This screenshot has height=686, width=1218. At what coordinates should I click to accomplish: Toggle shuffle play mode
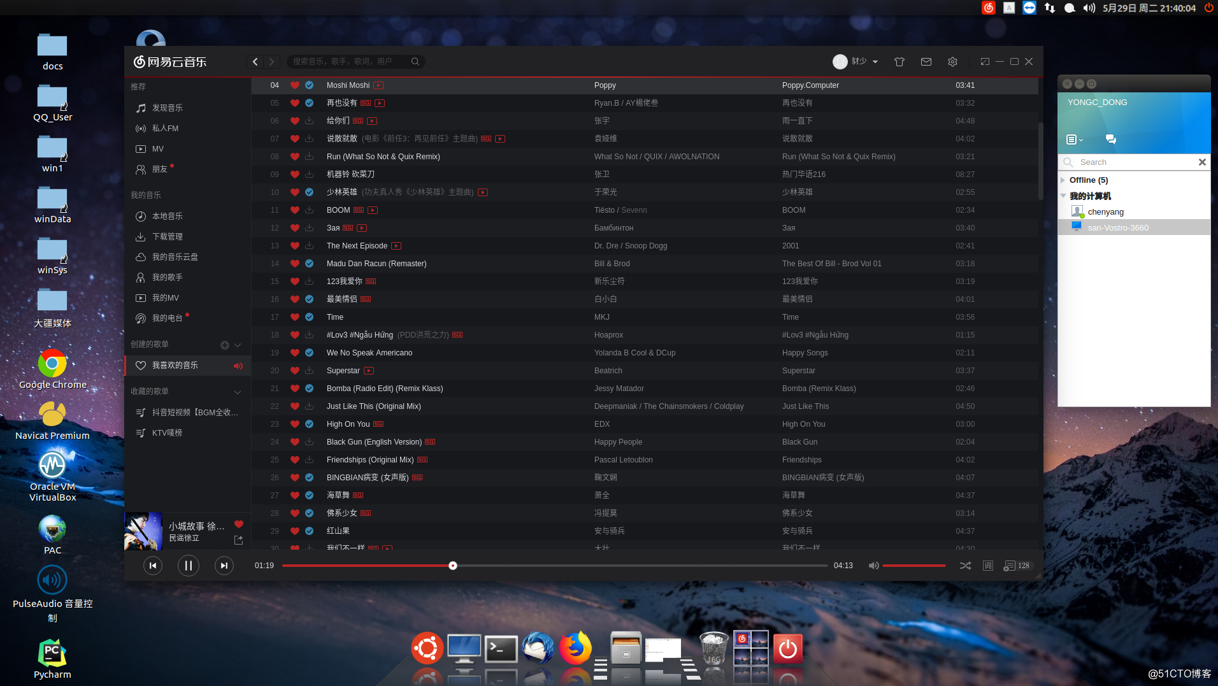(x=966, y=566)
